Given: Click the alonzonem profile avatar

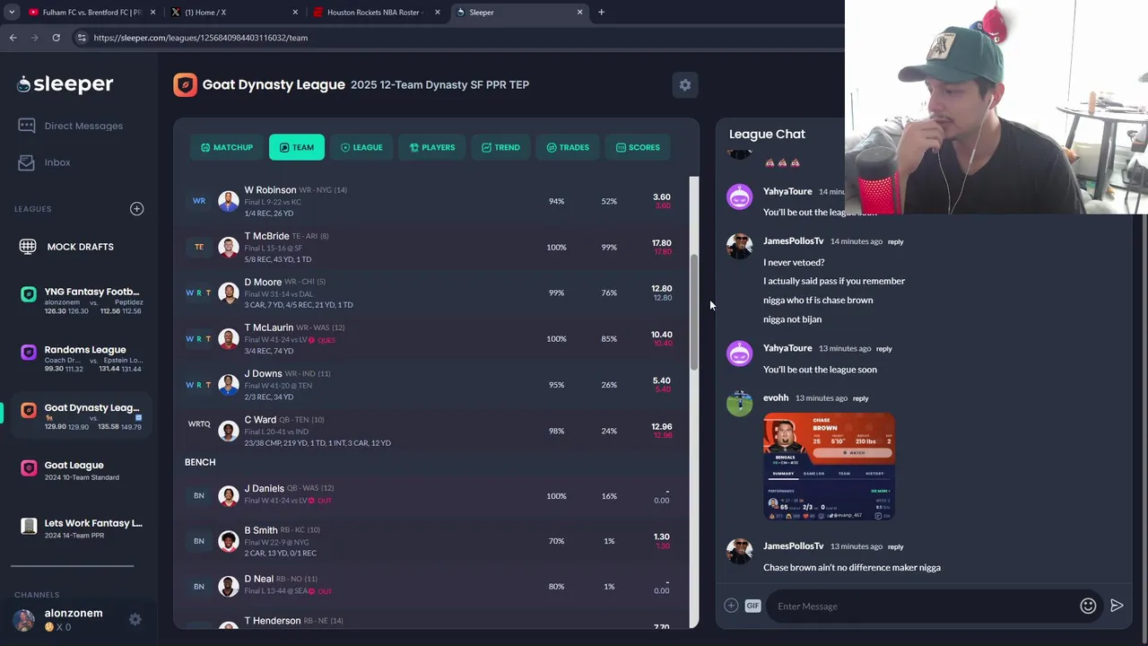Looking at the screenshot, I should coord(24,619).
